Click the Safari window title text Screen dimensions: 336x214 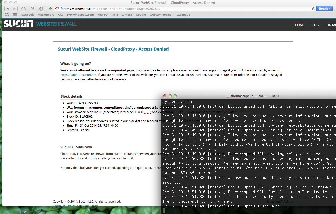tap(173, 3)
